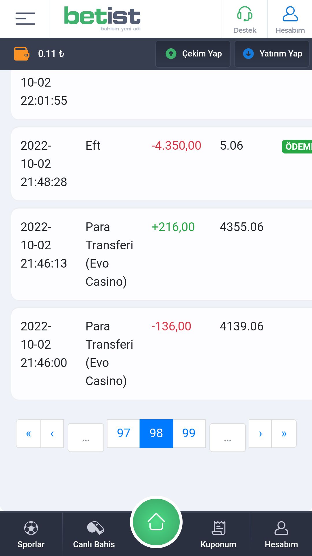
Task: Jump to the first page
Action: [x=28, y=434]
